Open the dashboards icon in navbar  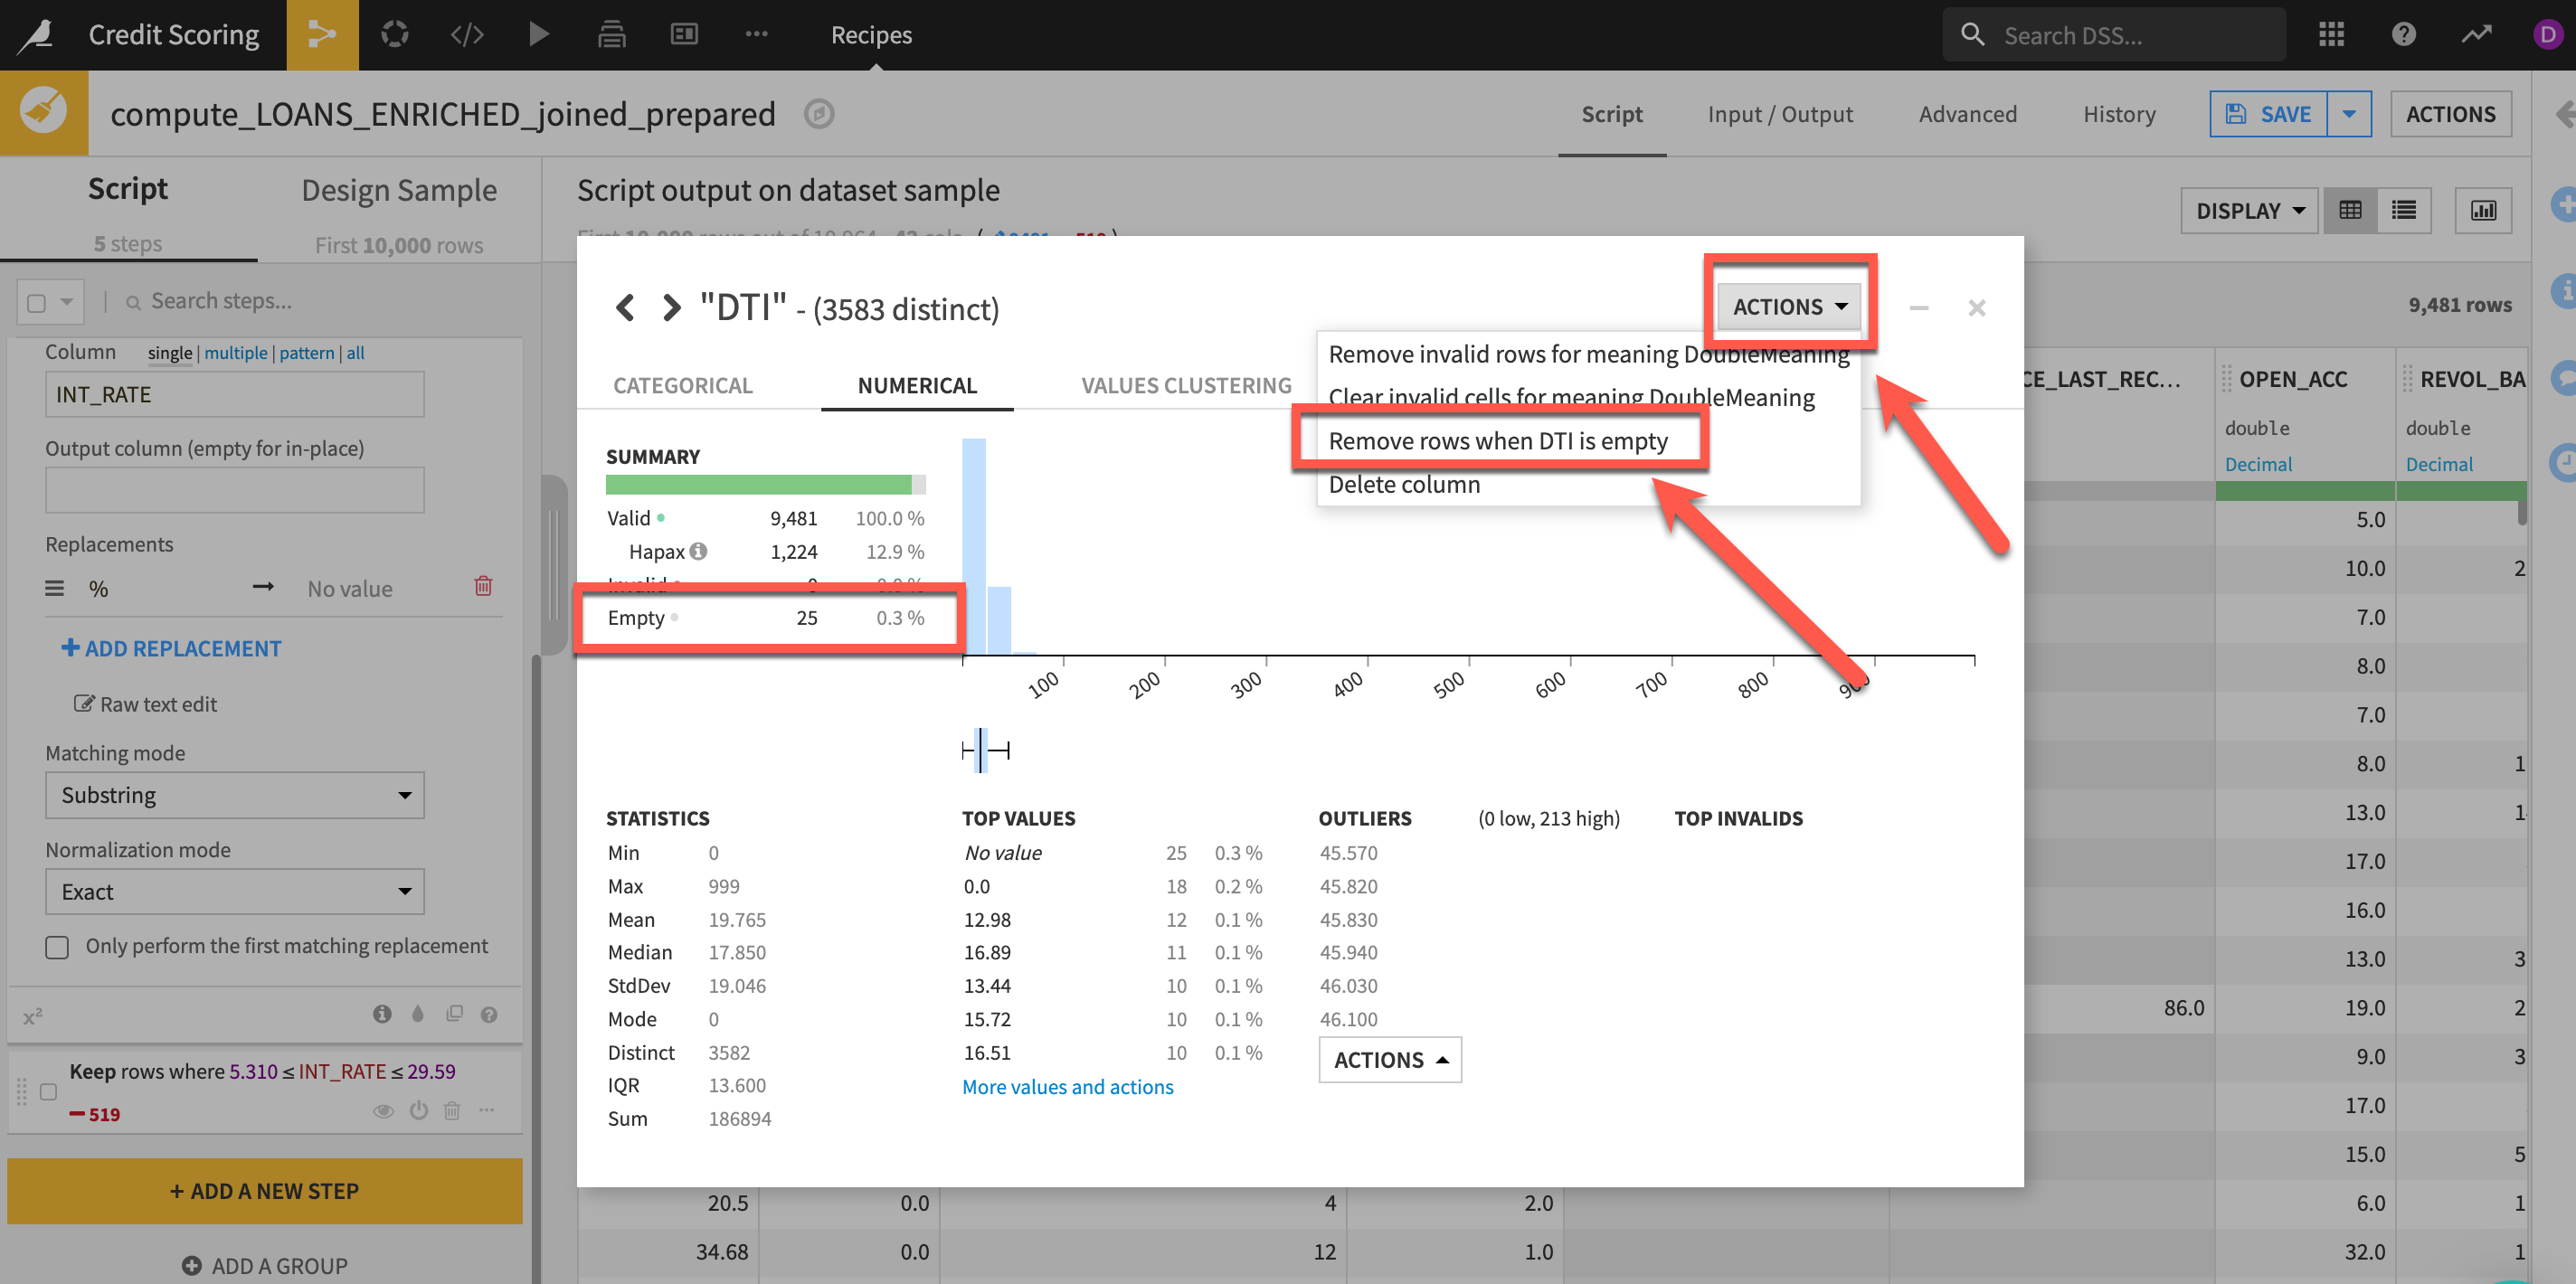(x=684, y=34)
